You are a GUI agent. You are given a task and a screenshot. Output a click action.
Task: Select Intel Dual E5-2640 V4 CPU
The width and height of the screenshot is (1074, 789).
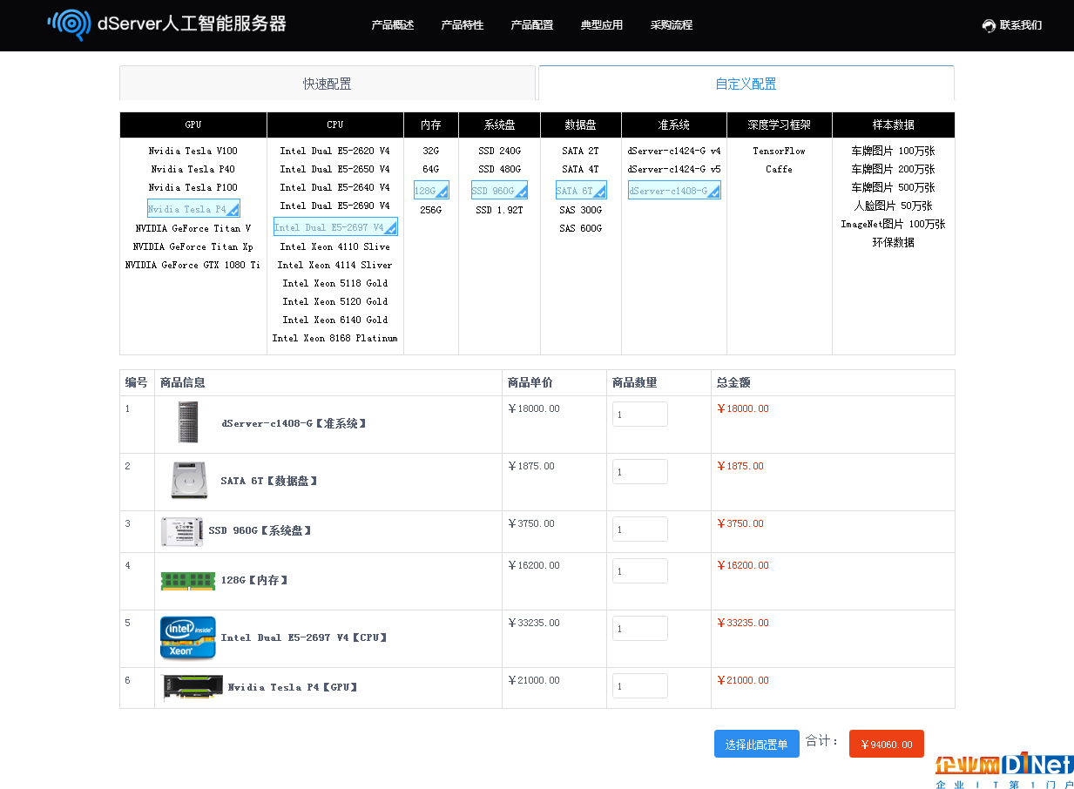coord(335,187)
